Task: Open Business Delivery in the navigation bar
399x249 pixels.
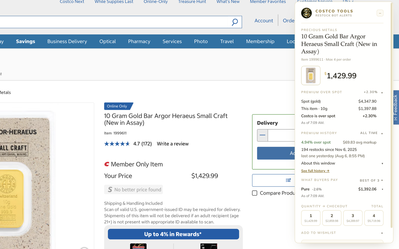Action: click(67, 41)
